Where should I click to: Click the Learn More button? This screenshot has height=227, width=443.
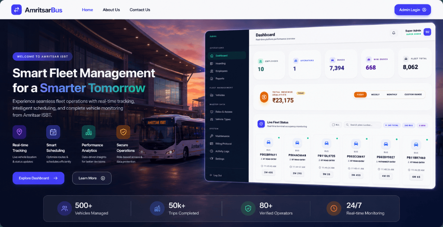(92, 178)
